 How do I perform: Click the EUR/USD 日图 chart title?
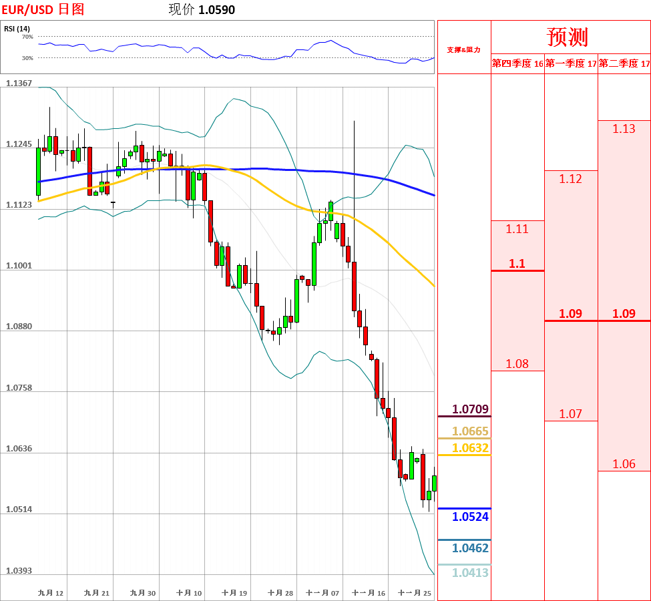(43, 9)
